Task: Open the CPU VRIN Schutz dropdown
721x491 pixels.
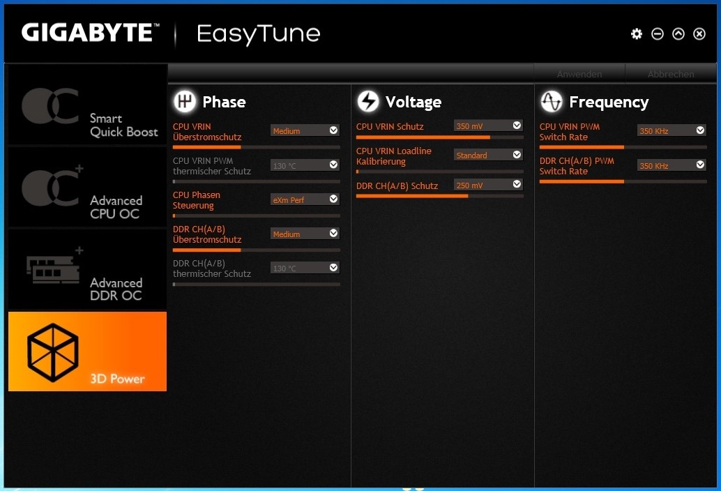Action: [488, 126]
